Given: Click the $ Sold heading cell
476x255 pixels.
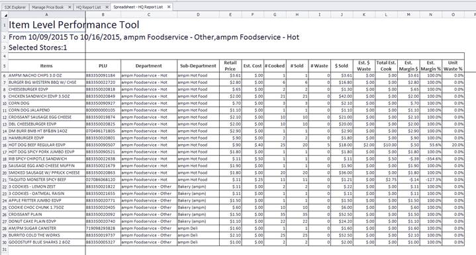Looking at the screenshot, I should click(342, 65).
